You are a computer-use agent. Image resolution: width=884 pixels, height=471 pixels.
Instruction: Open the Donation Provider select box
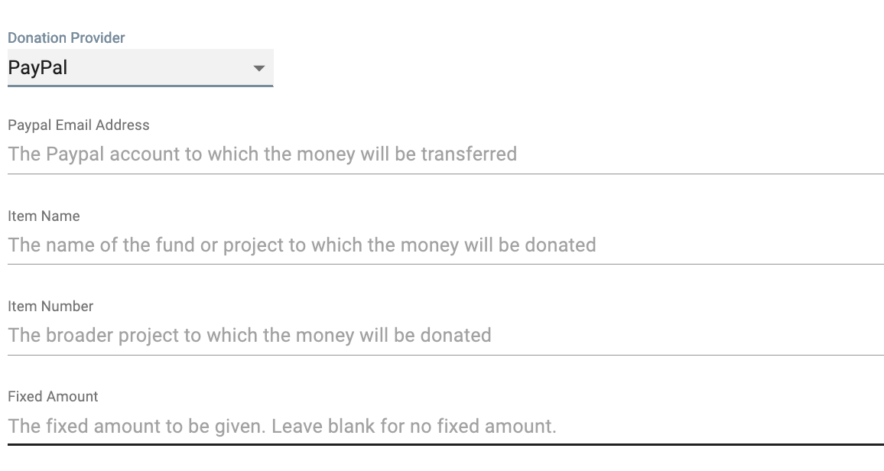(x=140, y=68)
